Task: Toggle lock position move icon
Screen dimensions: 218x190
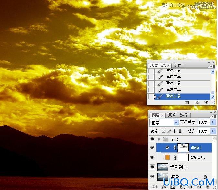Action: tap(174, 131)
